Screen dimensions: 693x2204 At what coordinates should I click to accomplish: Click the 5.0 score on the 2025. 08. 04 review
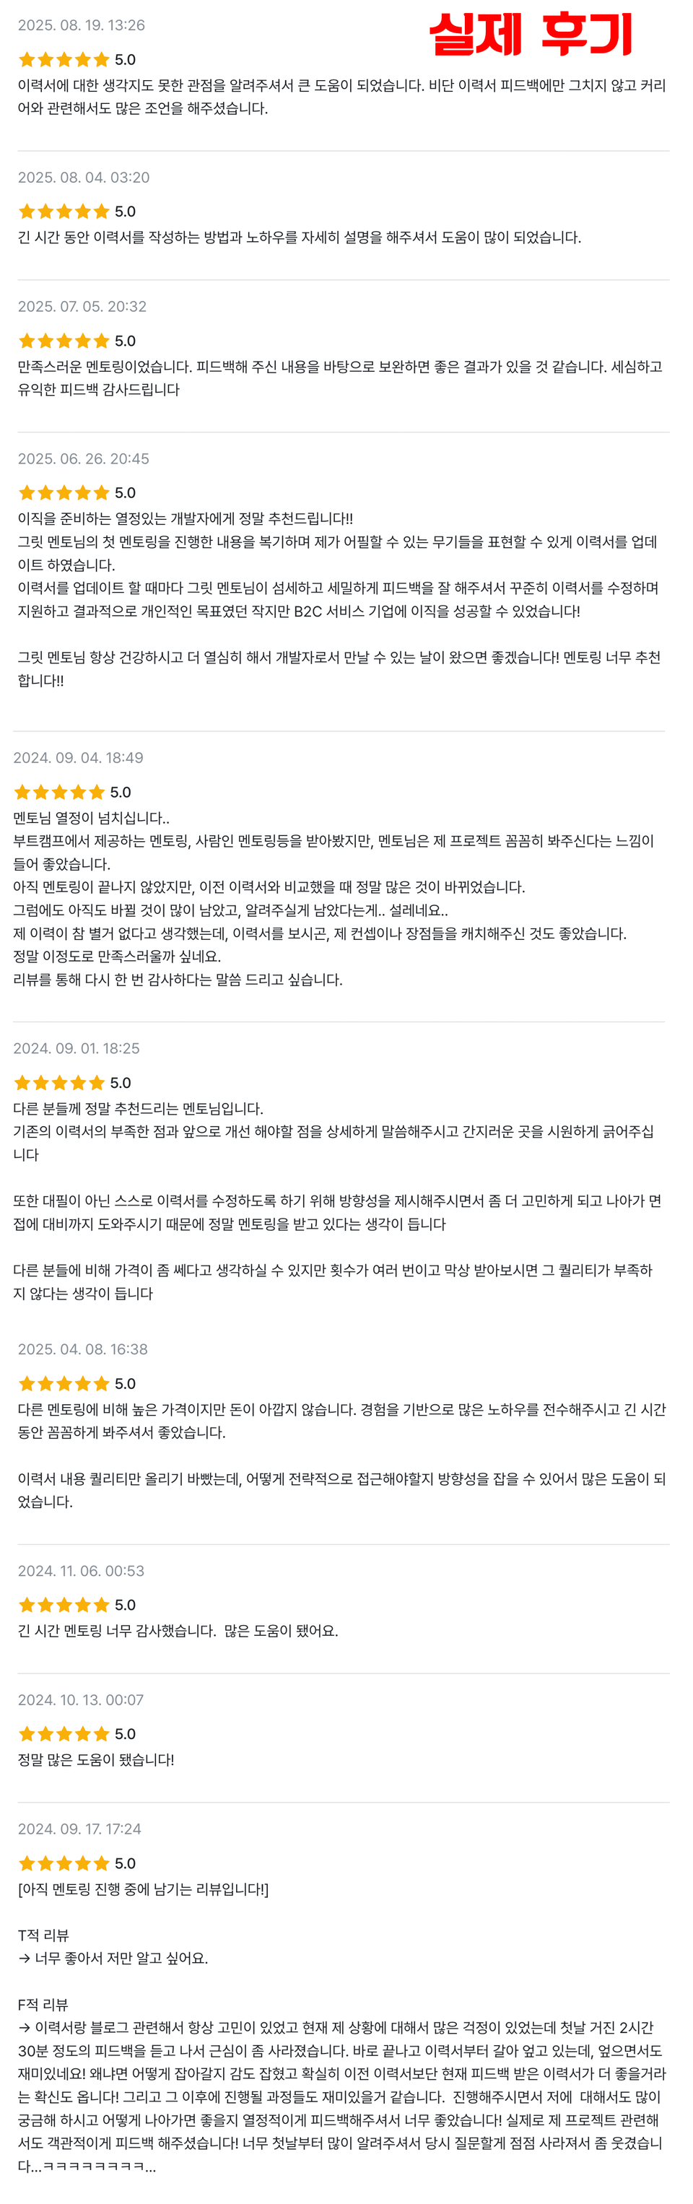[125, 212]
